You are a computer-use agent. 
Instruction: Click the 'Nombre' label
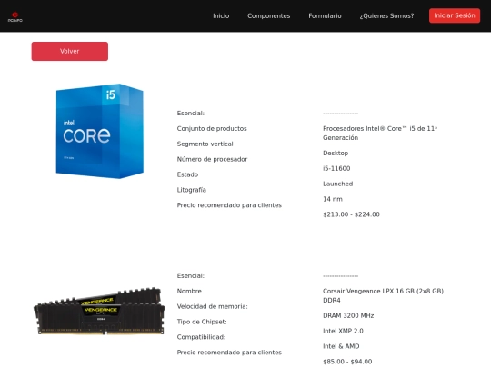(189, 291)
